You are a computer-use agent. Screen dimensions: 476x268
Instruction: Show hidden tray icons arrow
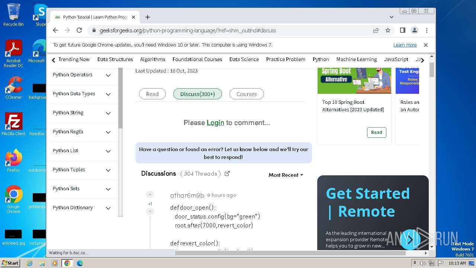[x=415, y=263]
